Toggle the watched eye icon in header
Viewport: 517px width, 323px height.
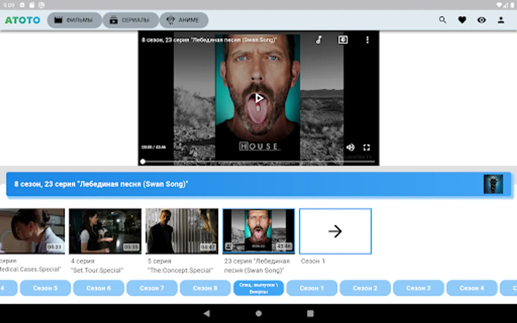pyautogui.click(x=481, y=20)
